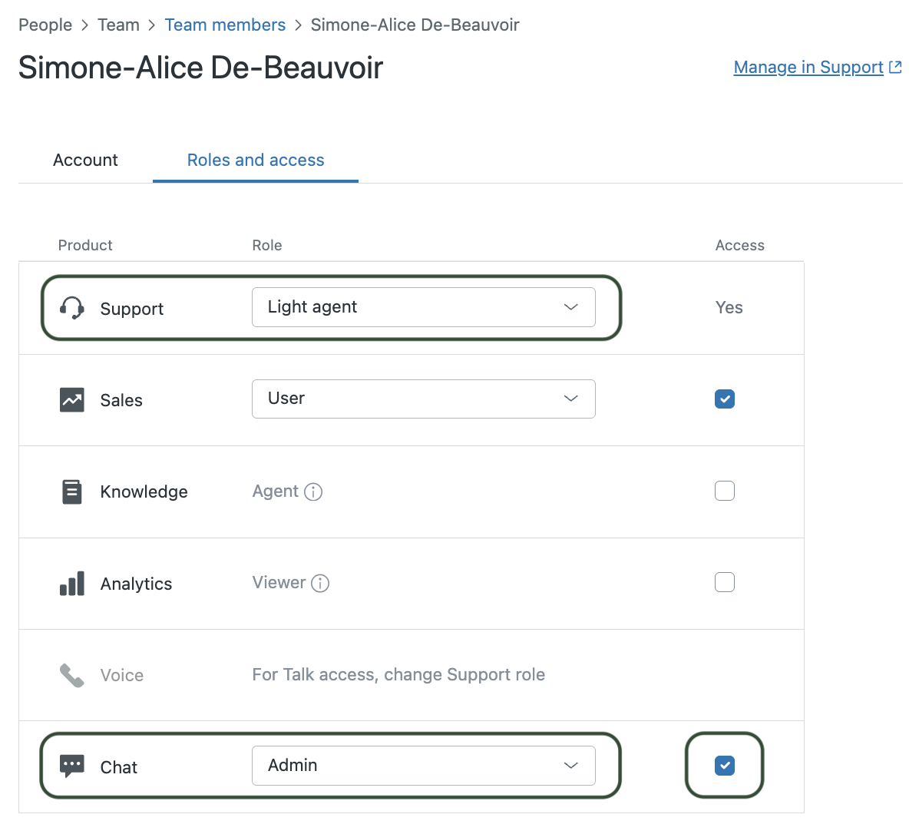Disable Chat access checkbox
The width and height of the screenshot is (919, 834).
click(724, 766)
